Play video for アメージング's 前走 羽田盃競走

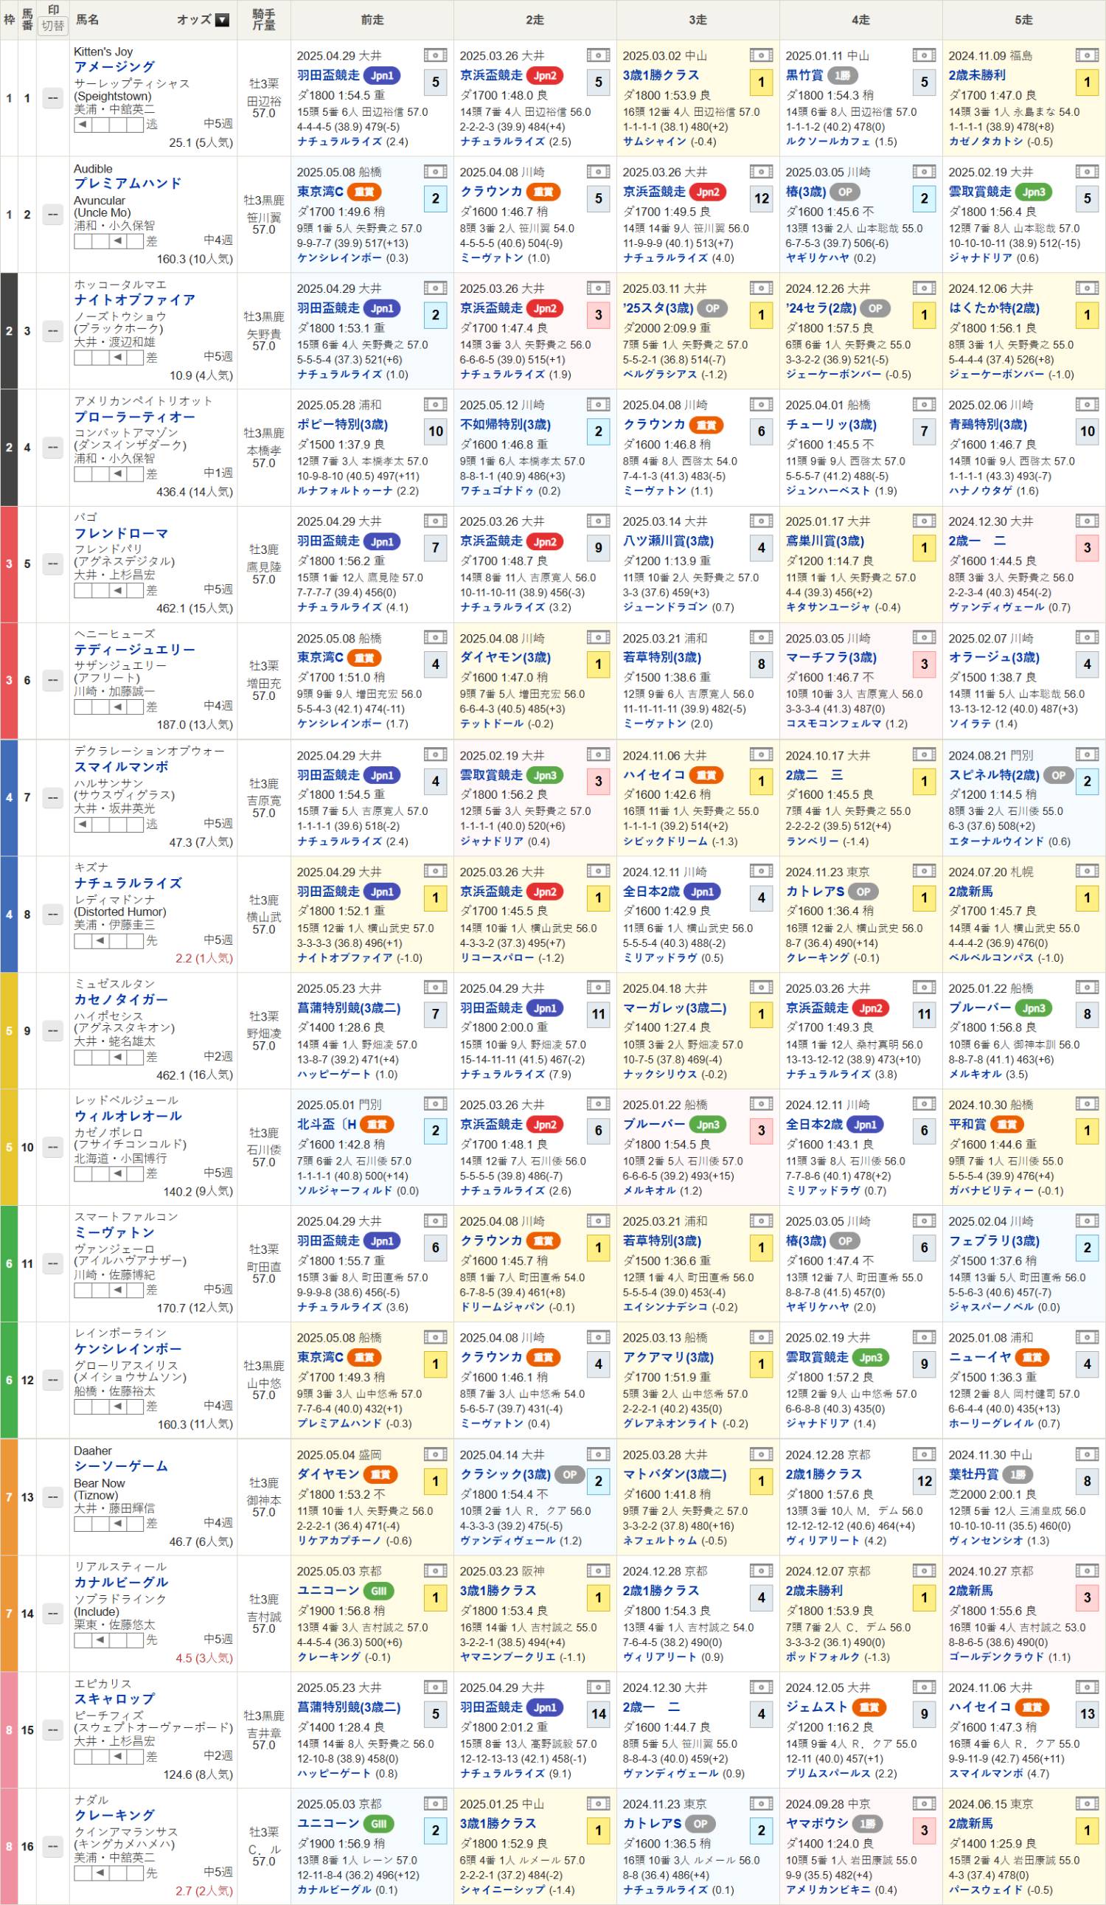(435, 55)
